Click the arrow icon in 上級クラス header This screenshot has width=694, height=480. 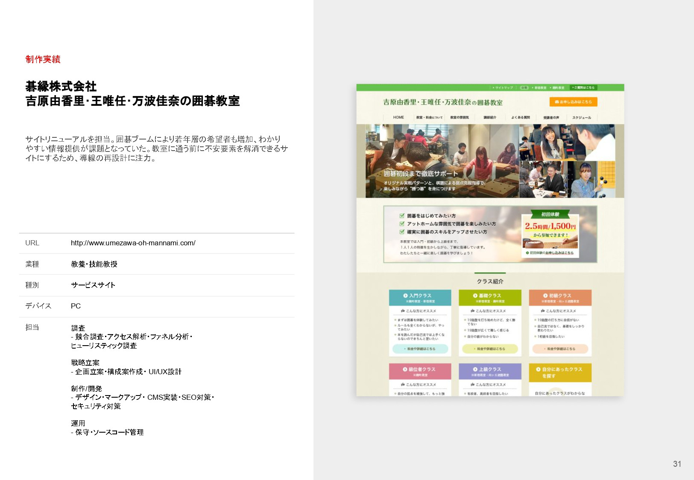click(x=475, y=369)
